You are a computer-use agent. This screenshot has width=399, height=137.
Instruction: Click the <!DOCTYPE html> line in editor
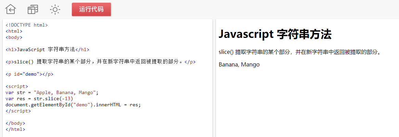coord(27,25)
